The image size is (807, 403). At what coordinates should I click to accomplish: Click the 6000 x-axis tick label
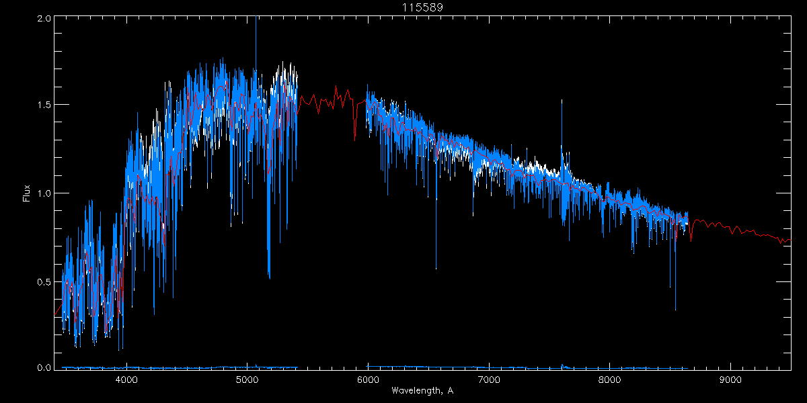point(368,379)
